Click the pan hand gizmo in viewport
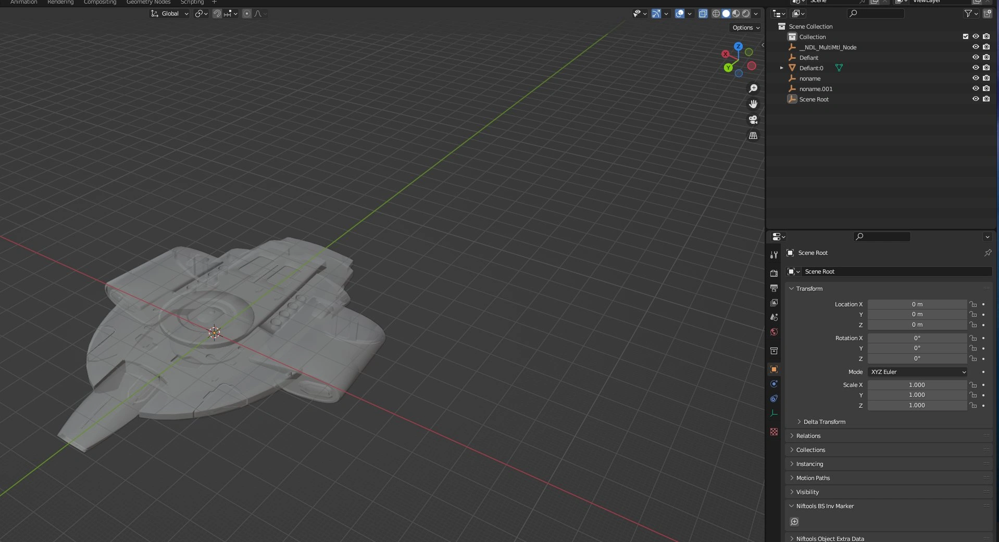The image size is (999, 542). (x=753, y=104)
